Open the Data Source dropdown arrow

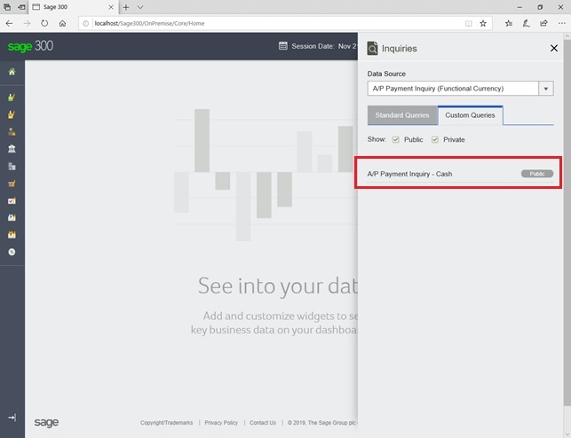(545, 89)
